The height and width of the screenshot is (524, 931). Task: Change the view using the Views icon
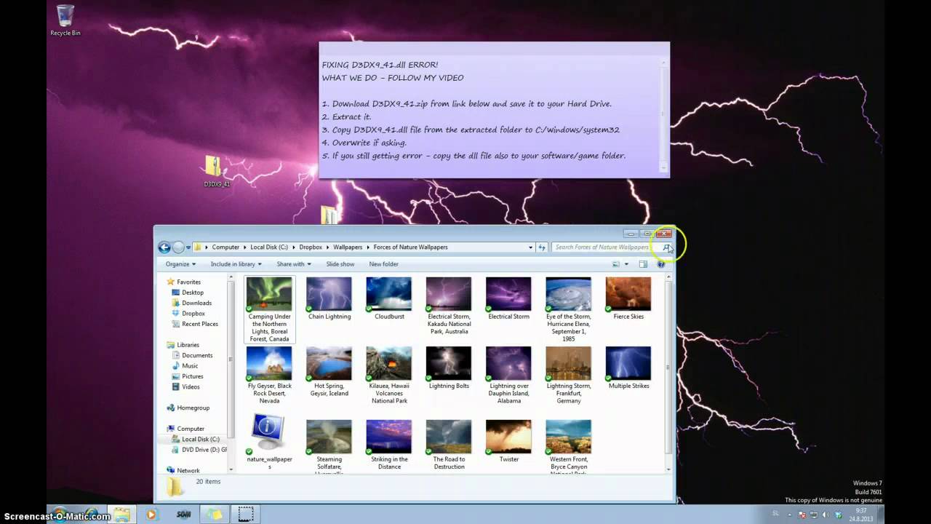(x=616, y=264)
